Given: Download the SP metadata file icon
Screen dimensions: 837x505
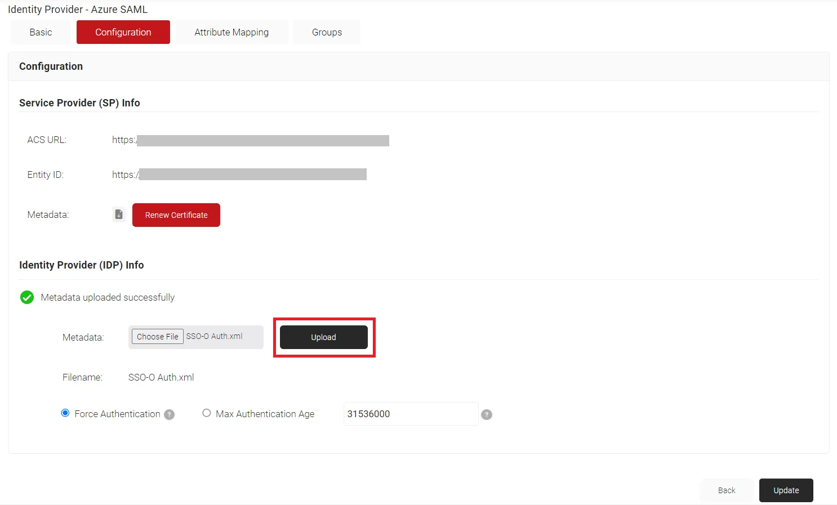Looking at the screenshot, I should tap(119, 214).
